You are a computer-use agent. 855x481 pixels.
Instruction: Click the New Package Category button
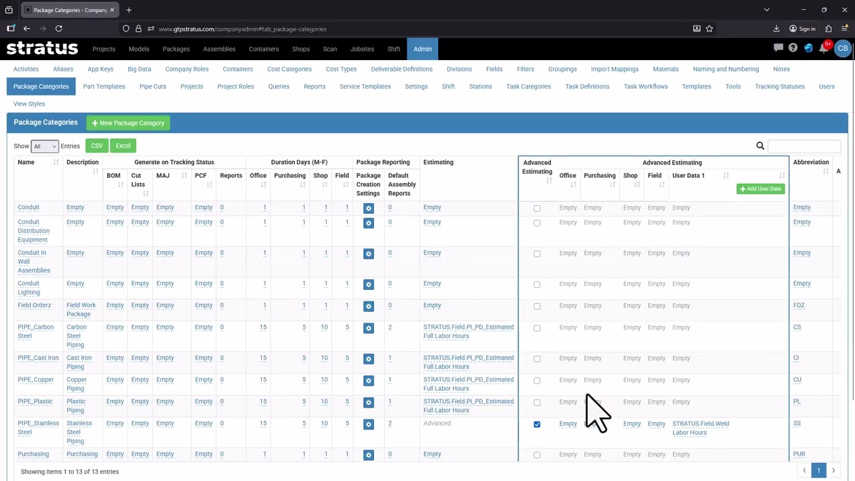(128, 123)
